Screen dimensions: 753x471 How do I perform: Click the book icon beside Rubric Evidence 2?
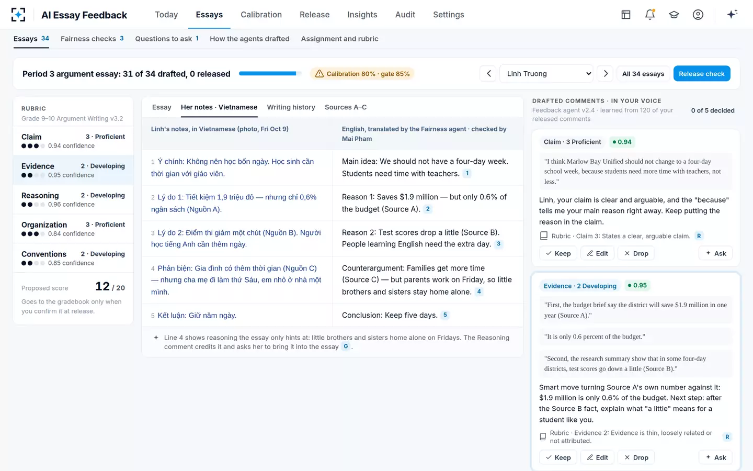tap(543, 436)
